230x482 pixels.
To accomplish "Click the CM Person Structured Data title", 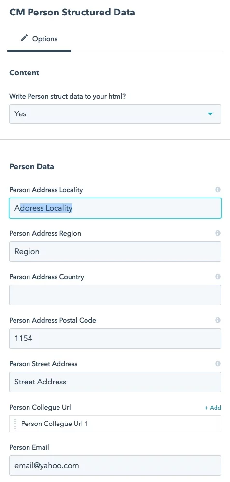I will pyautogui.click(x=72, y=12).
